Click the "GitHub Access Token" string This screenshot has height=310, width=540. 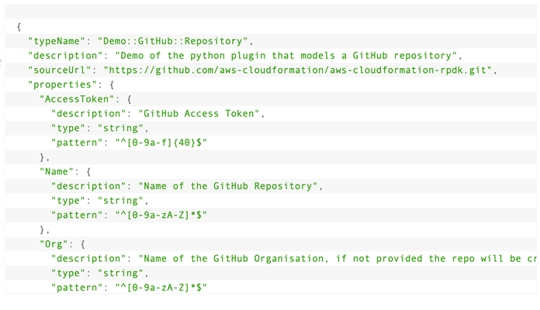click(201, 114)
